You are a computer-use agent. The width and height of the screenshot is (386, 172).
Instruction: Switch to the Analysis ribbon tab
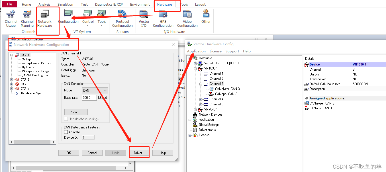[x=44, y=4]
